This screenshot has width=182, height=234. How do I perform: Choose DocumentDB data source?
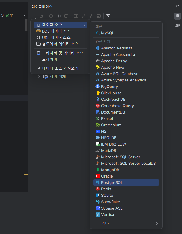click(x=126, y=112)
